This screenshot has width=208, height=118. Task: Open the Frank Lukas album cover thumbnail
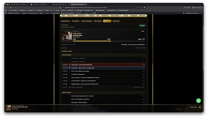tap(67, 36)
